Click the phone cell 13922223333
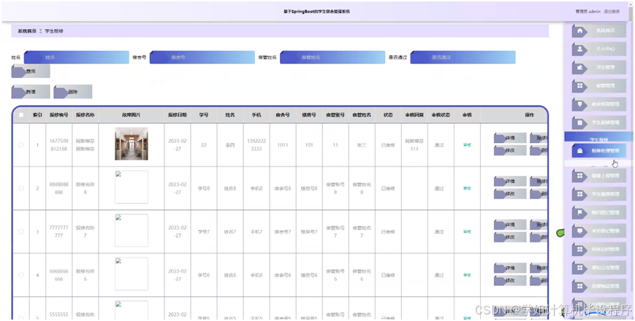The height and width of the screenshot is (321, 635). click(x=256, y=144)
